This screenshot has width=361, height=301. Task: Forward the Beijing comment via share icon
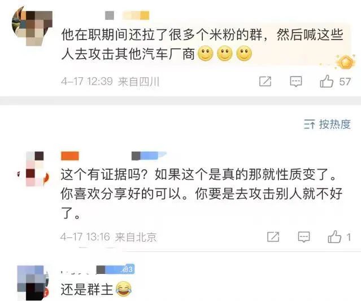click(x=273, y=237)
